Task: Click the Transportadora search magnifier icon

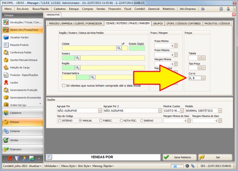Action: pos(92,77)
